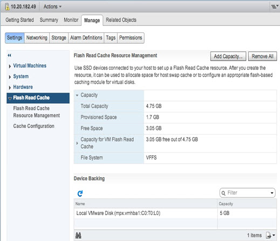Select the Networking sub-tab
The image size is (280, 241).
[37, 38]
